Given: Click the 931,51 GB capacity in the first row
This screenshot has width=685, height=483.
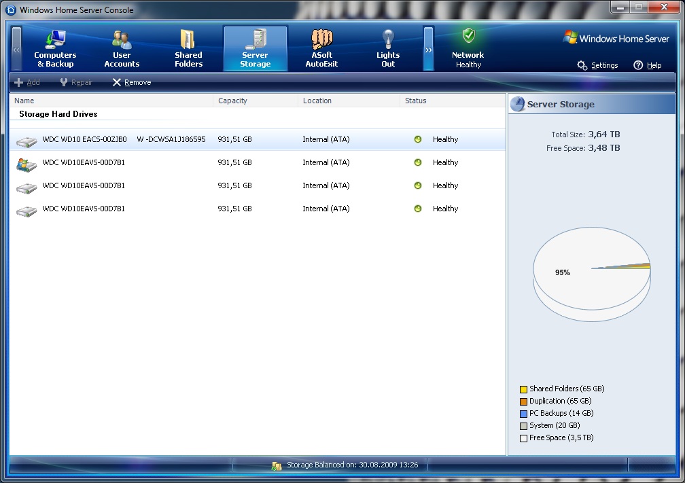Looking at the screenshot, I should tap(234, 139).
